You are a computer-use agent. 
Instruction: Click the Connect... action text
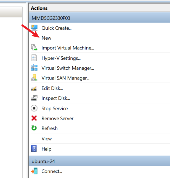click(52, 171)
